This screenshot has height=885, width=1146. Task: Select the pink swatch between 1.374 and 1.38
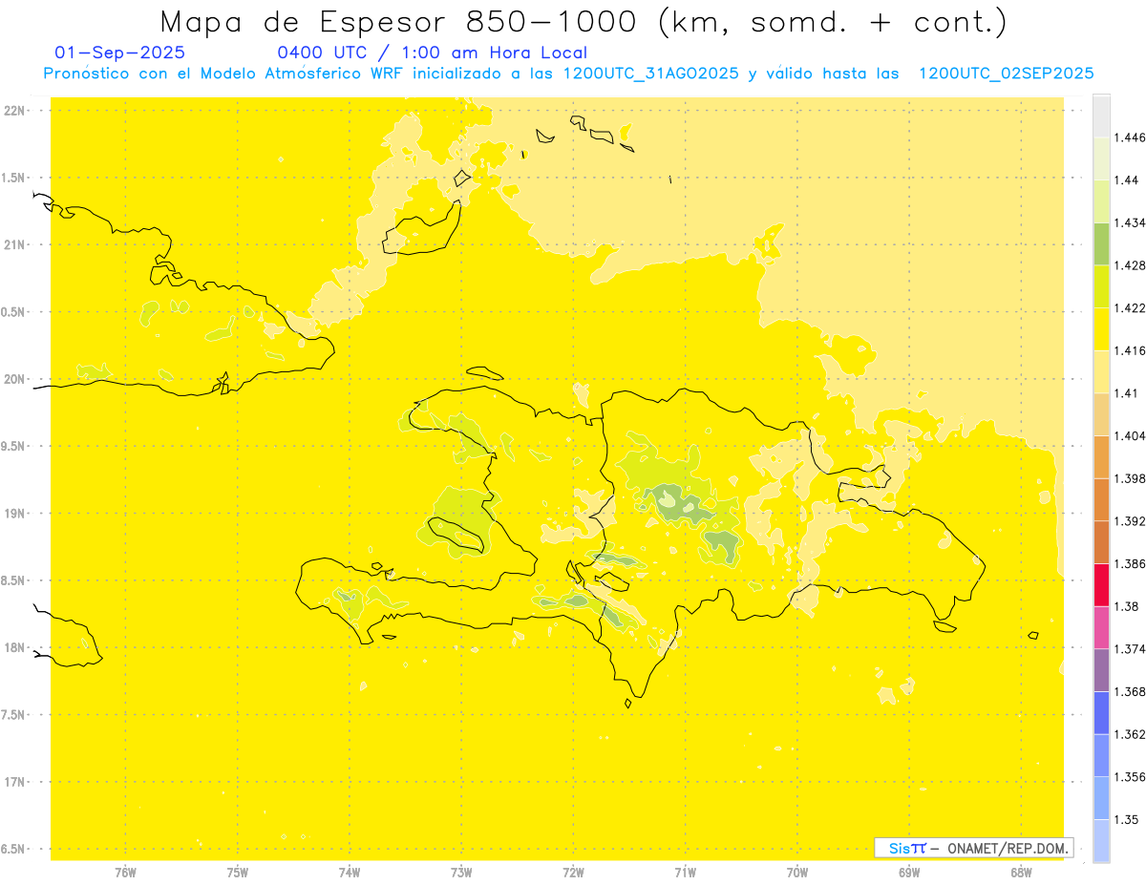(1101, 627)
